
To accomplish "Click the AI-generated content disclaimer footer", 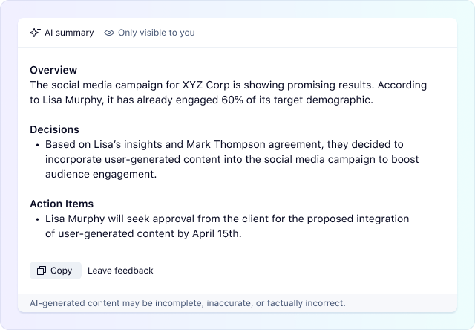I will click(187, 303).
